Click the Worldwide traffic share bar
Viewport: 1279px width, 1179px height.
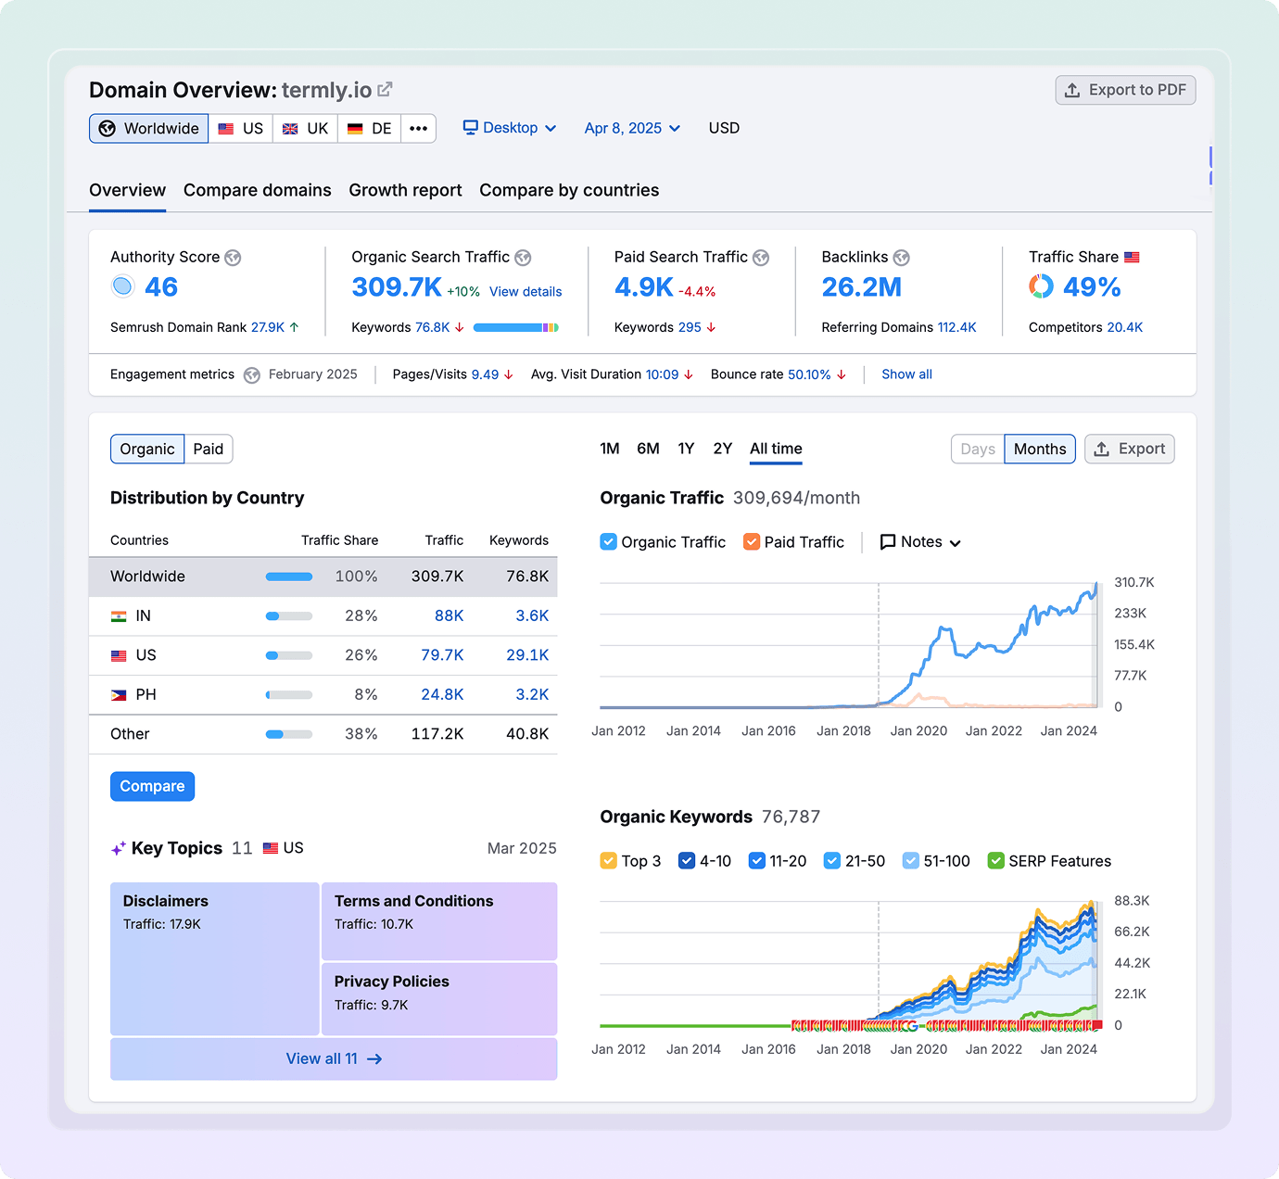coord(289,577)
